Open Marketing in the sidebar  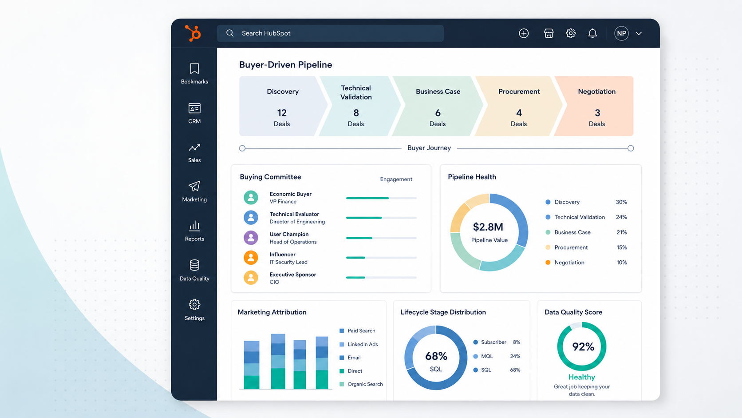pyautogui.click(x=194, y=192)
